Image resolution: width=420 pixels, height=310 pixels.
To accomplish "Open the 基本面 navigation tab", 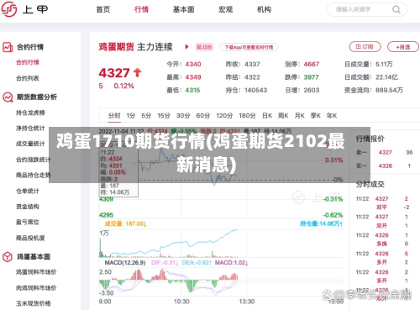I will coord(184,9).
